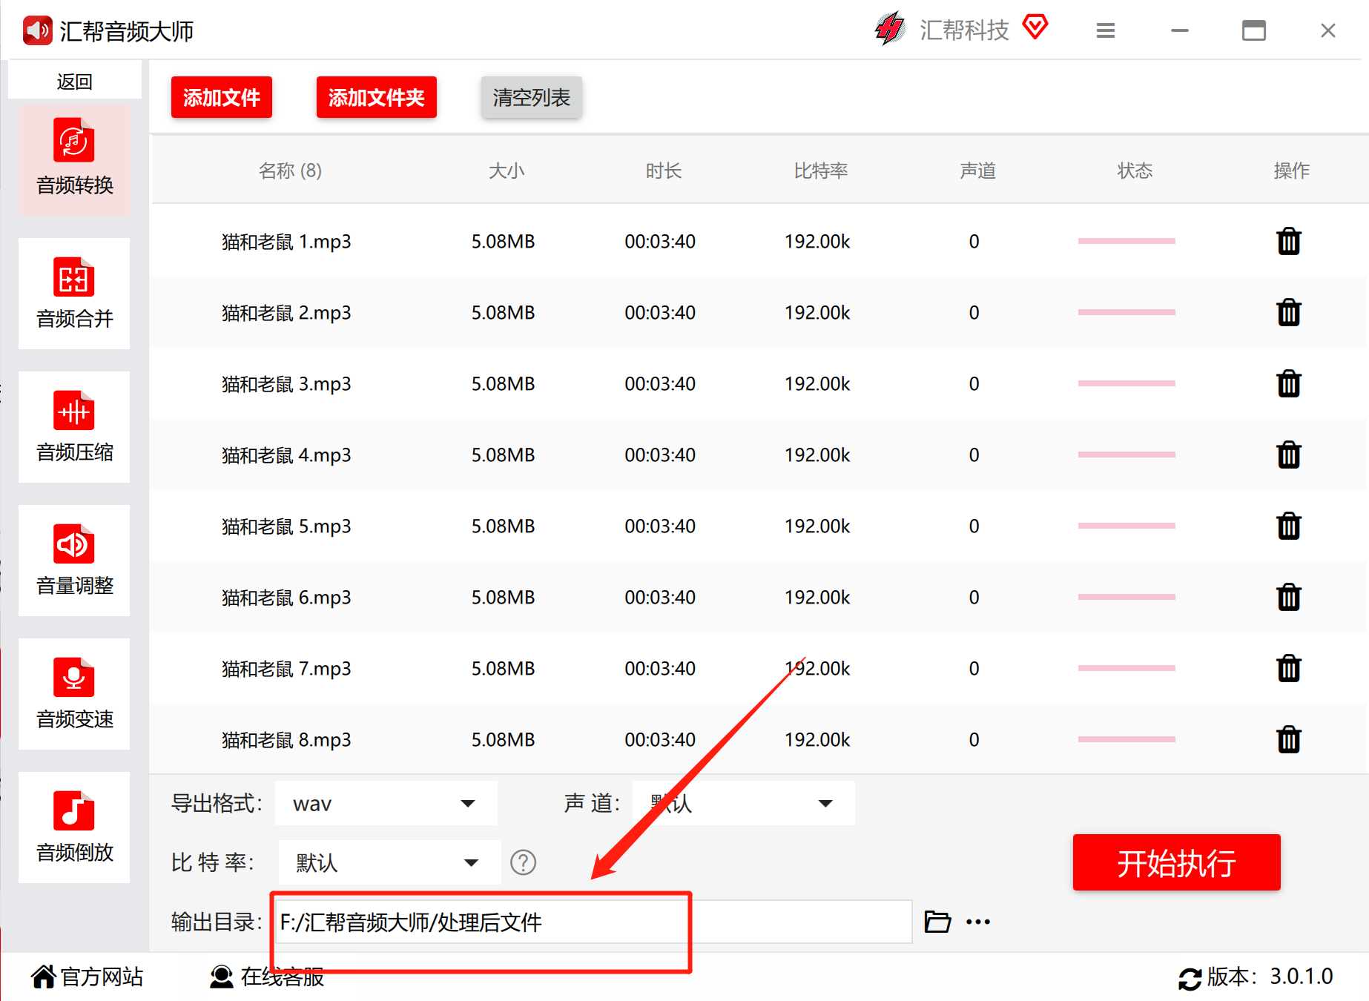Click the 比特率 column header

point(821,171)
